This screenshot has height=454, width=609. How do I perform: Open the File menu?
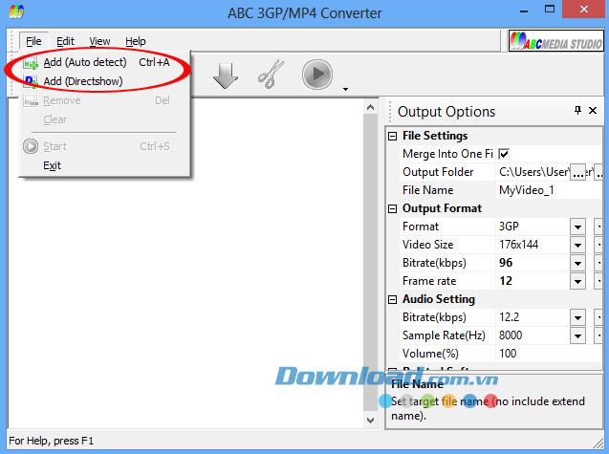(x=33, y=41)
